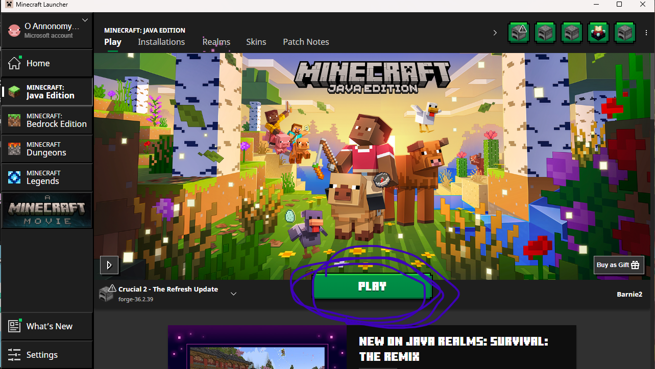Open the Skins tab
Viewport: 655px width, 369px height.
tap(256, 42)
